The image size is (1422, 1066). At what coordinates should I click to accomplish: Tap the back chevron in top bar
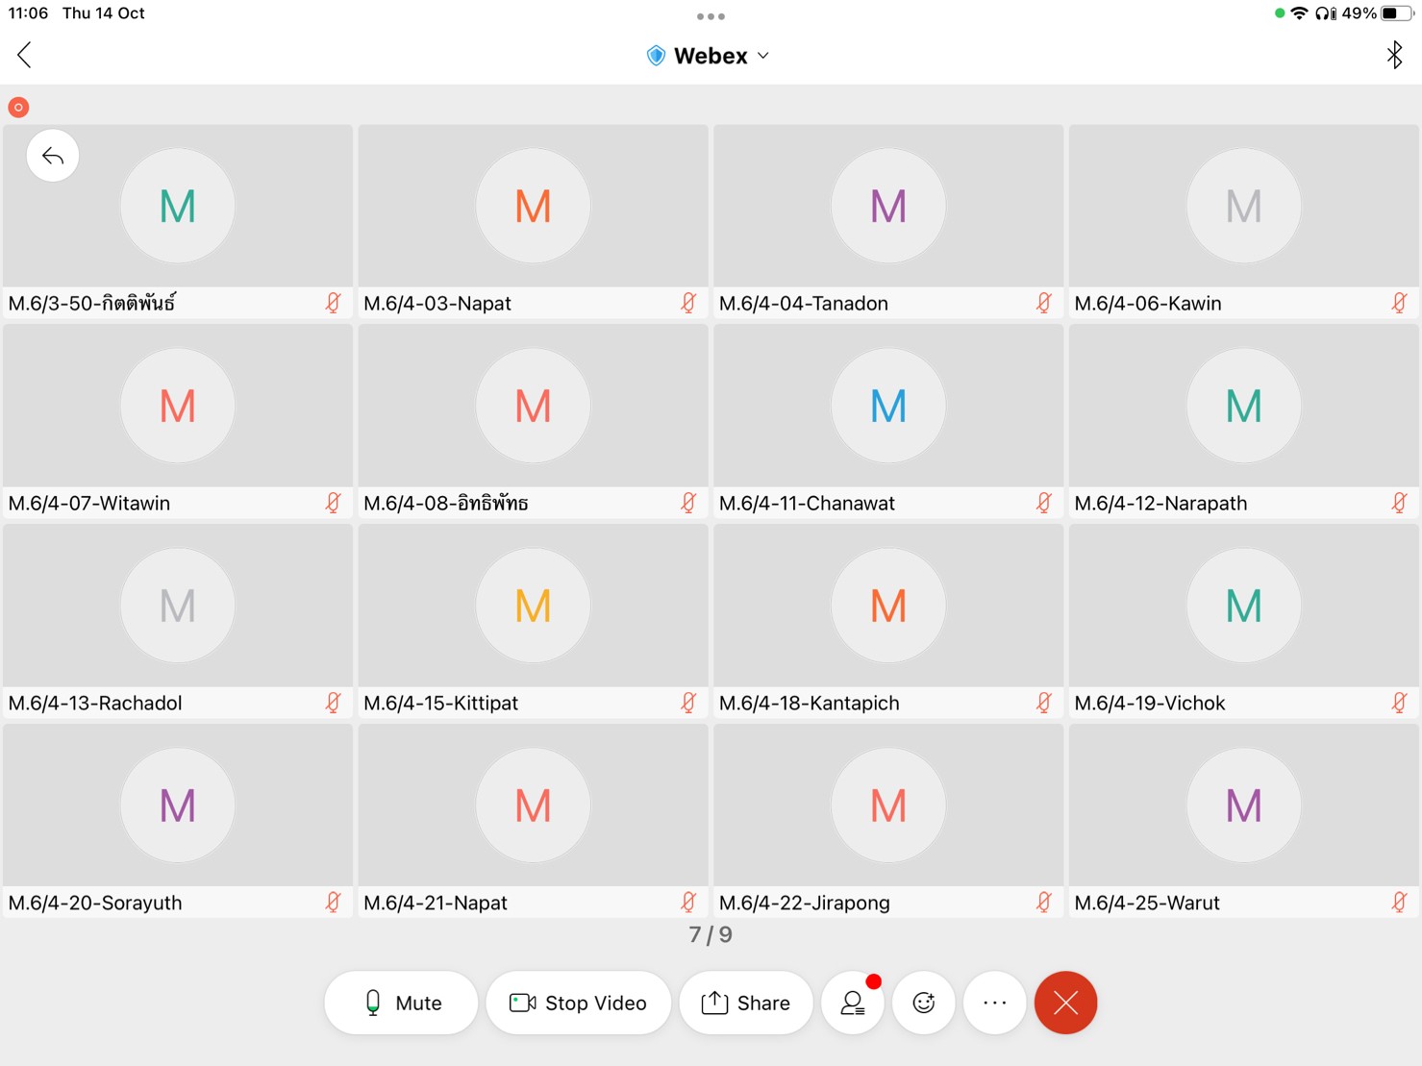pos(25,55)
